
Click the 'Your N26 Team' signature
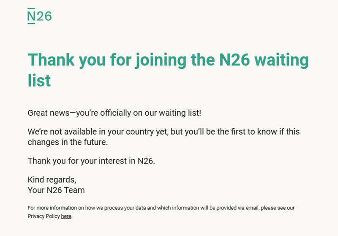pyautogui.click(x=56, y=190)
